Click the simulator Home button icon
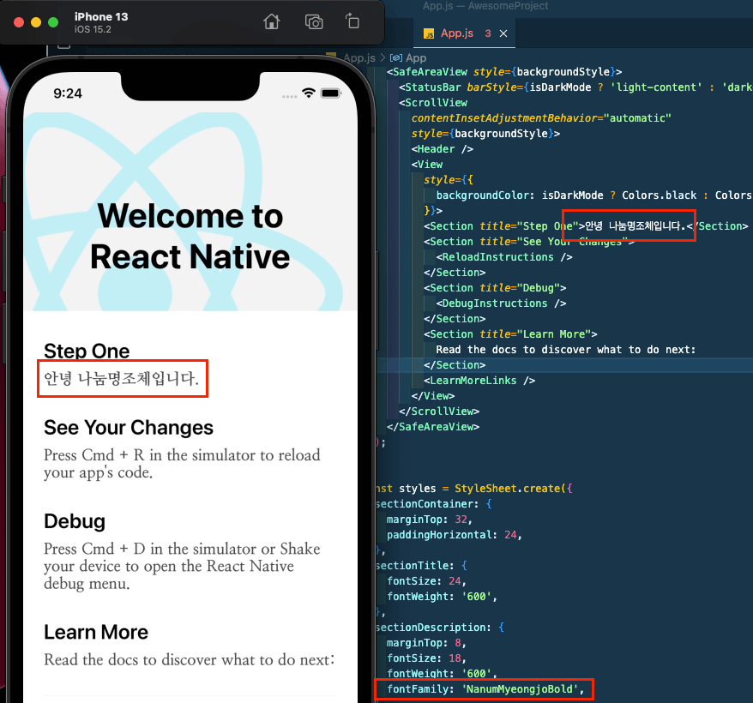The image size is (753, 703). click(x=271, y=21)
